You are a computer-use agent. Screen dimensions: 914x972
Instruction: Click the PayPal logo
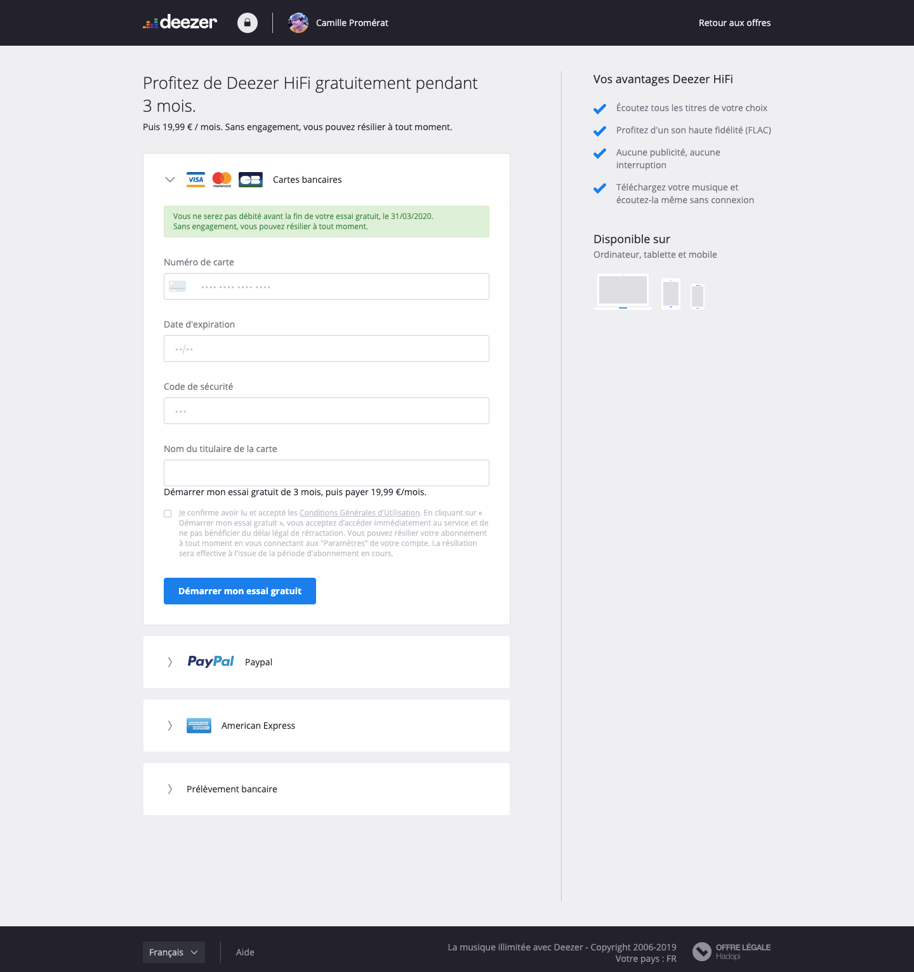click(x=211, y=662)
